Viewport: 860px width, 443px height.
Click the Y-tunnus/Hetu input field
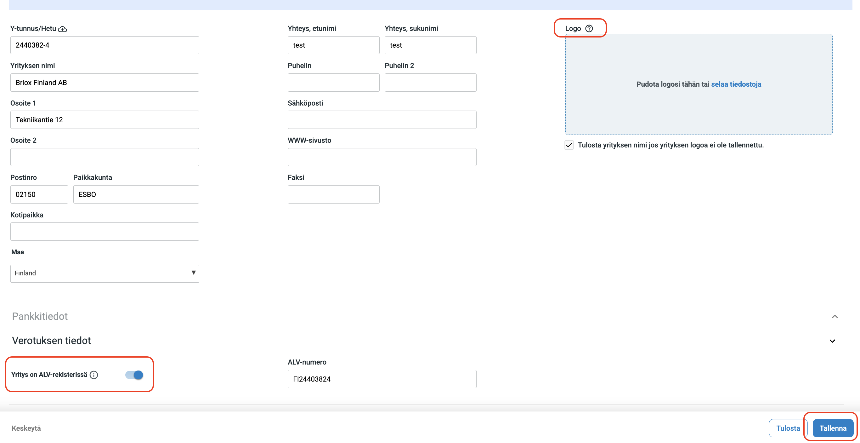(x=105, y=45)
